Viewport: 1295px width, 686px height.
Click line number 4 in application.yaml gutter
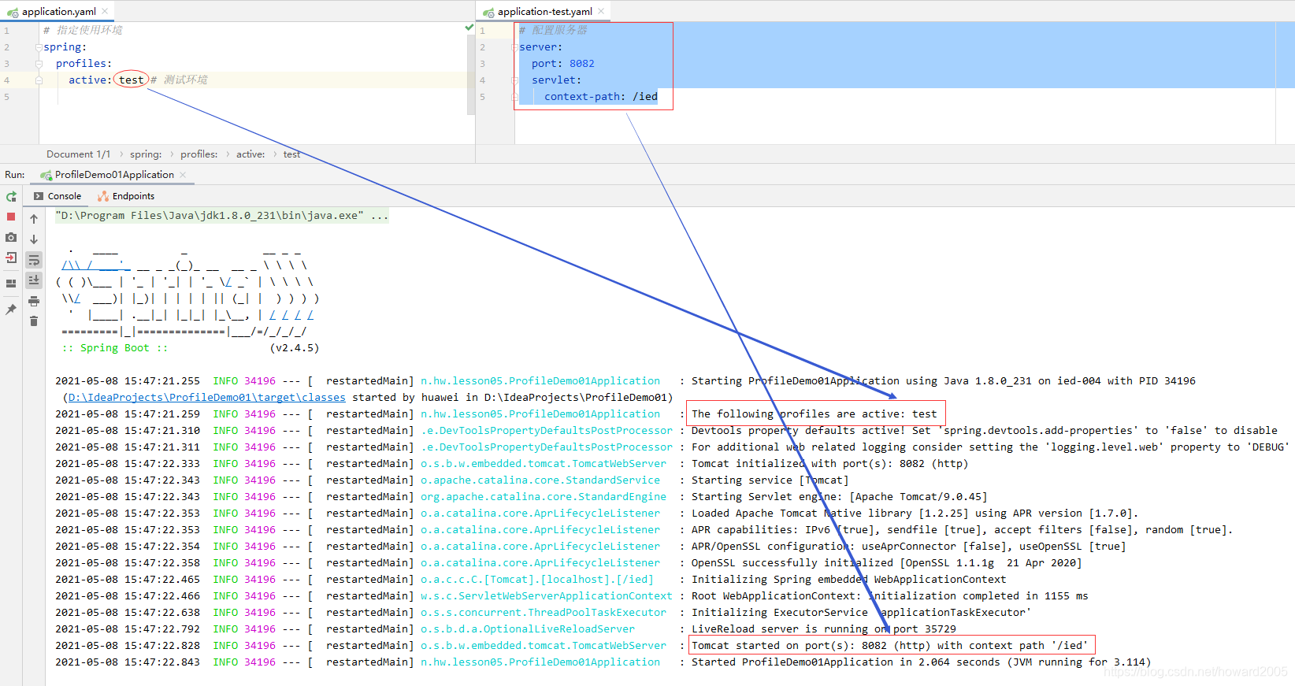pyautogui.click(x=6, y=80)
